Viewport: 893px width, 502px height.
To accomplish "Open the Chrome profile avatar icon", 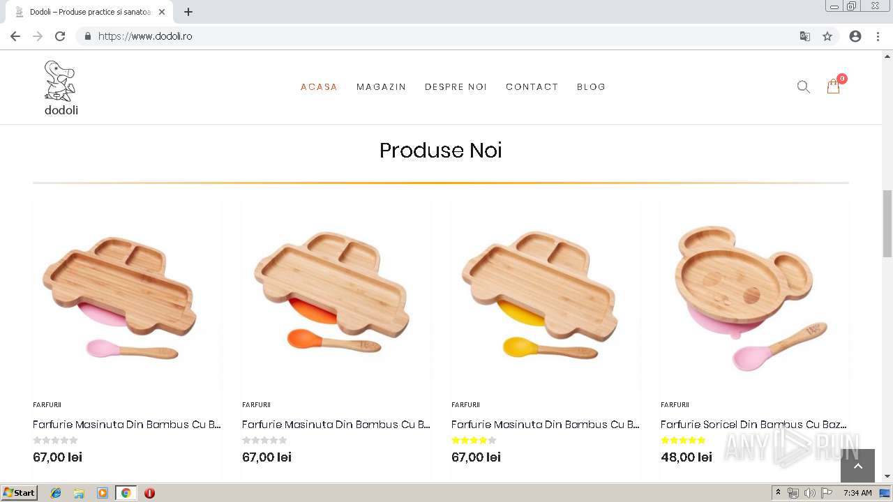I will (855, 36).
